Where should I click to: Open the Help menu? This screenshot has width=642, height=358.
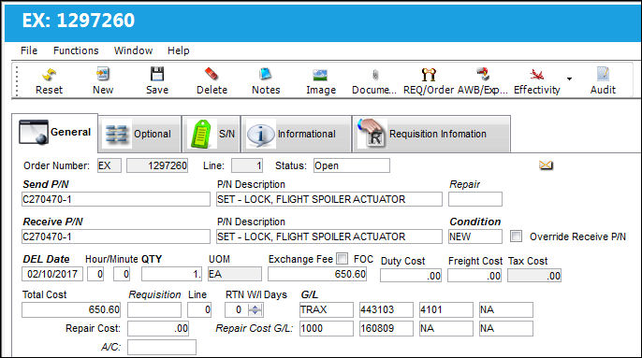click(x=178, y=50)
